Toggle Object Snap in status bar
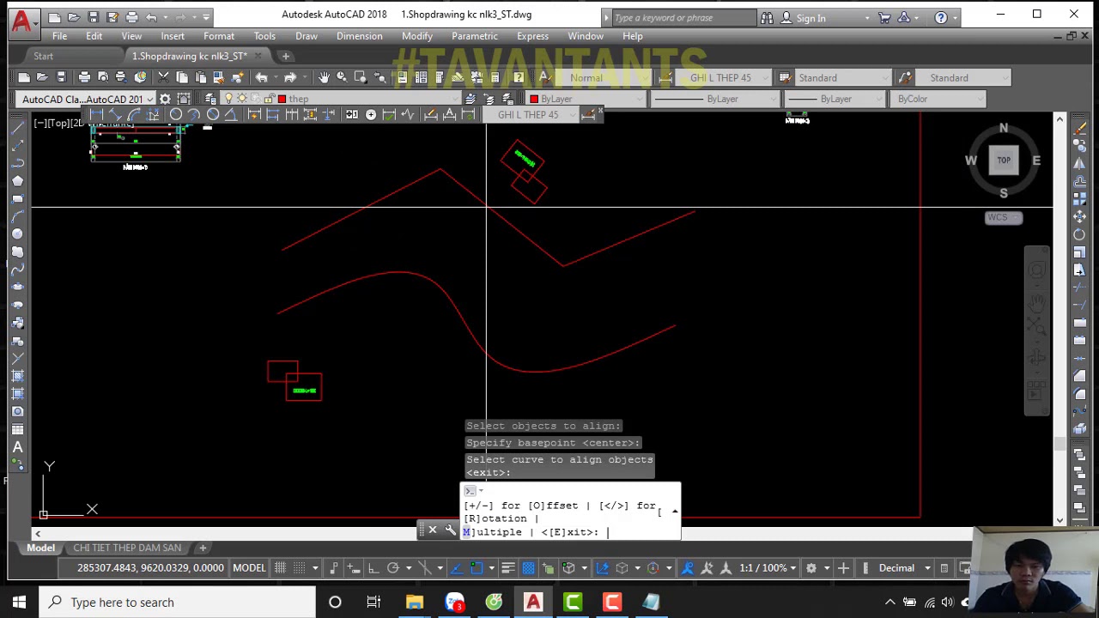Screen dimensions: 1099x618 (477, 568)
